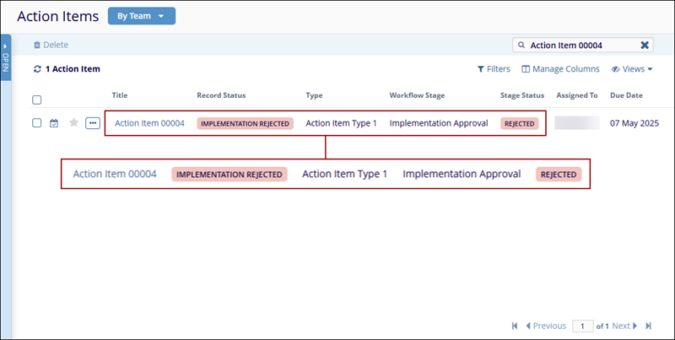Viewport: 675px width, 340px height.
Task: Expand the Views dropdown
Action: pyautogui.click(x=632, y=69)
